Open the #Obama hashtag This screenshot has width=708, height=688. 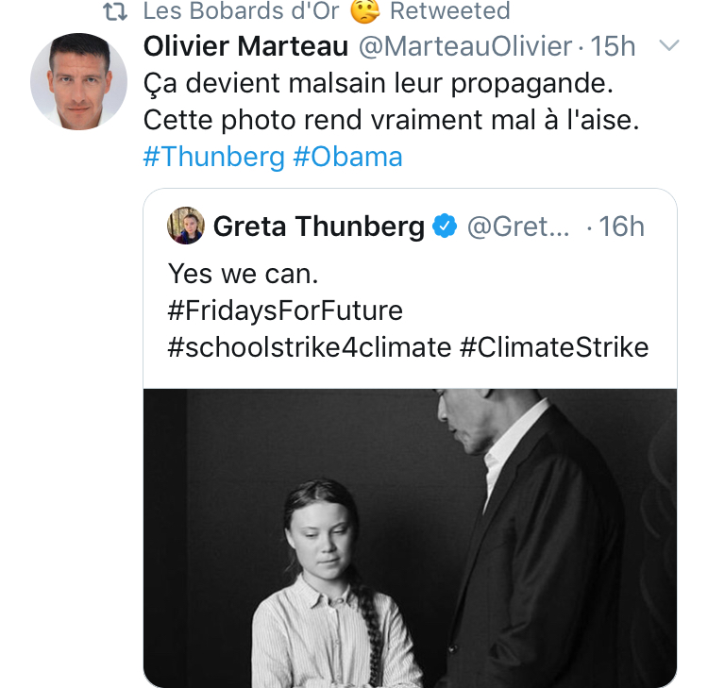coord(347,156)
